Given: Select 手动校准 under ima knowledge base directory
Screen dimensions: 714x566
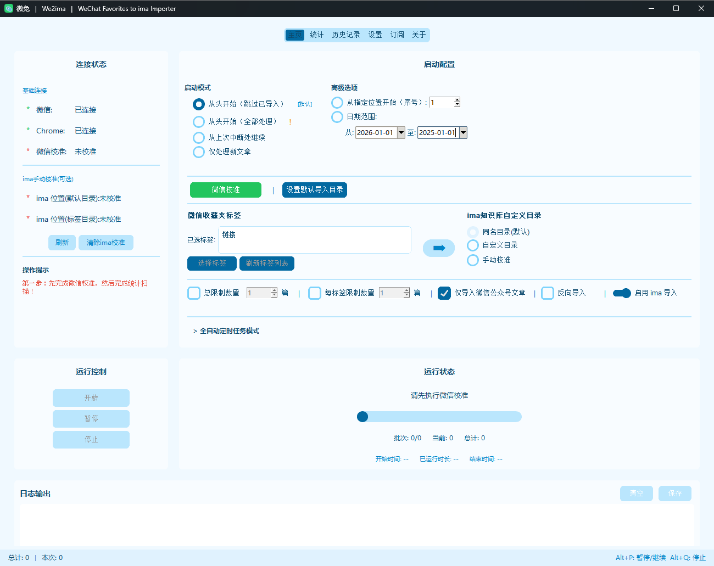Looking at the screenshot, I should (473, 260).
